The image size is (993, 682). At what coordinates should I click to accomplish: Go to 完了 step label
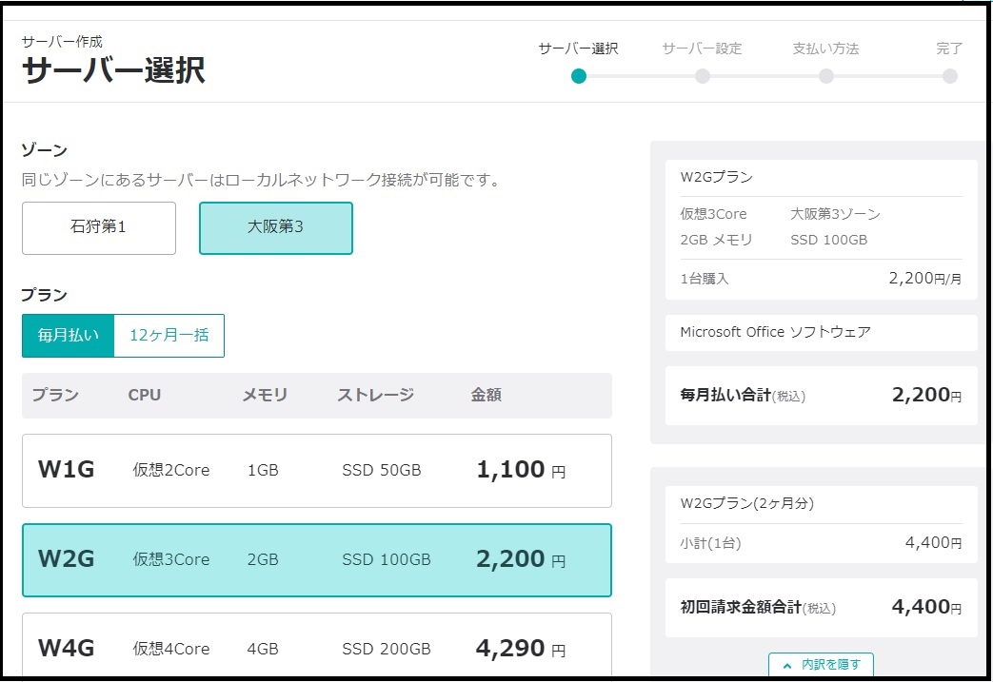point(949,49)
